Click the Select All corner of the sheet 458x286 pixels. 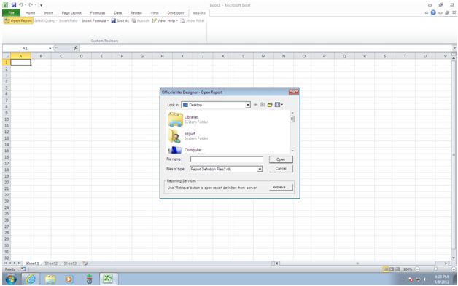pos(7,56)
